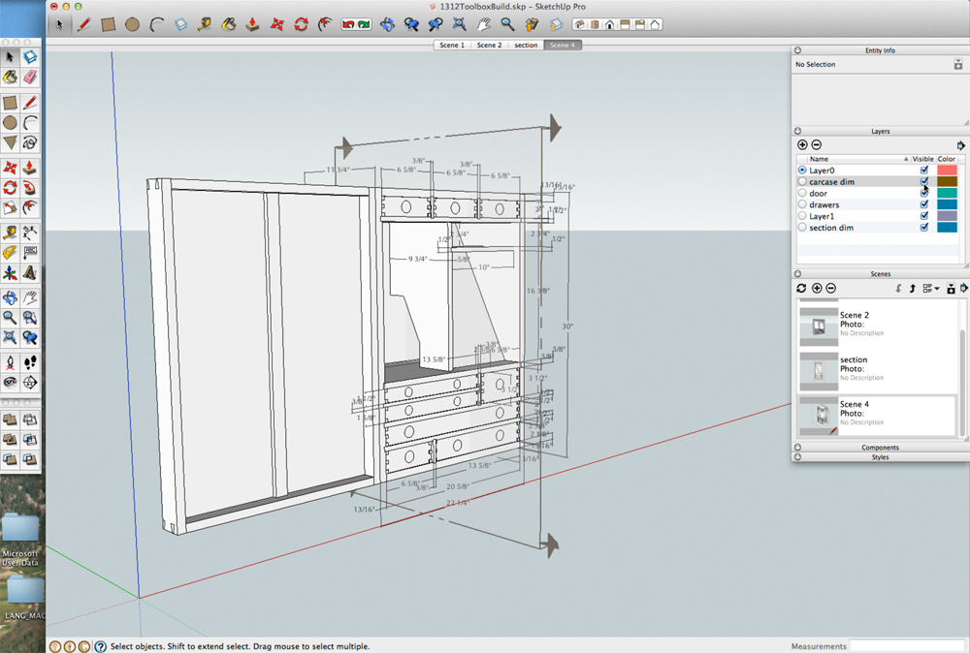The height and width of the screenshot is (653, 970).
Task: Click the Add Layer plus button
Action: 802,144
